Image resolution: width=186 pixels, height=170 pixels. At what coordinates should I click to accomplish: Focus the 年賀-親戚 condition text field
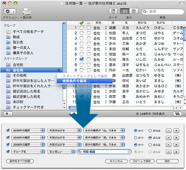[x=104, y=152]
